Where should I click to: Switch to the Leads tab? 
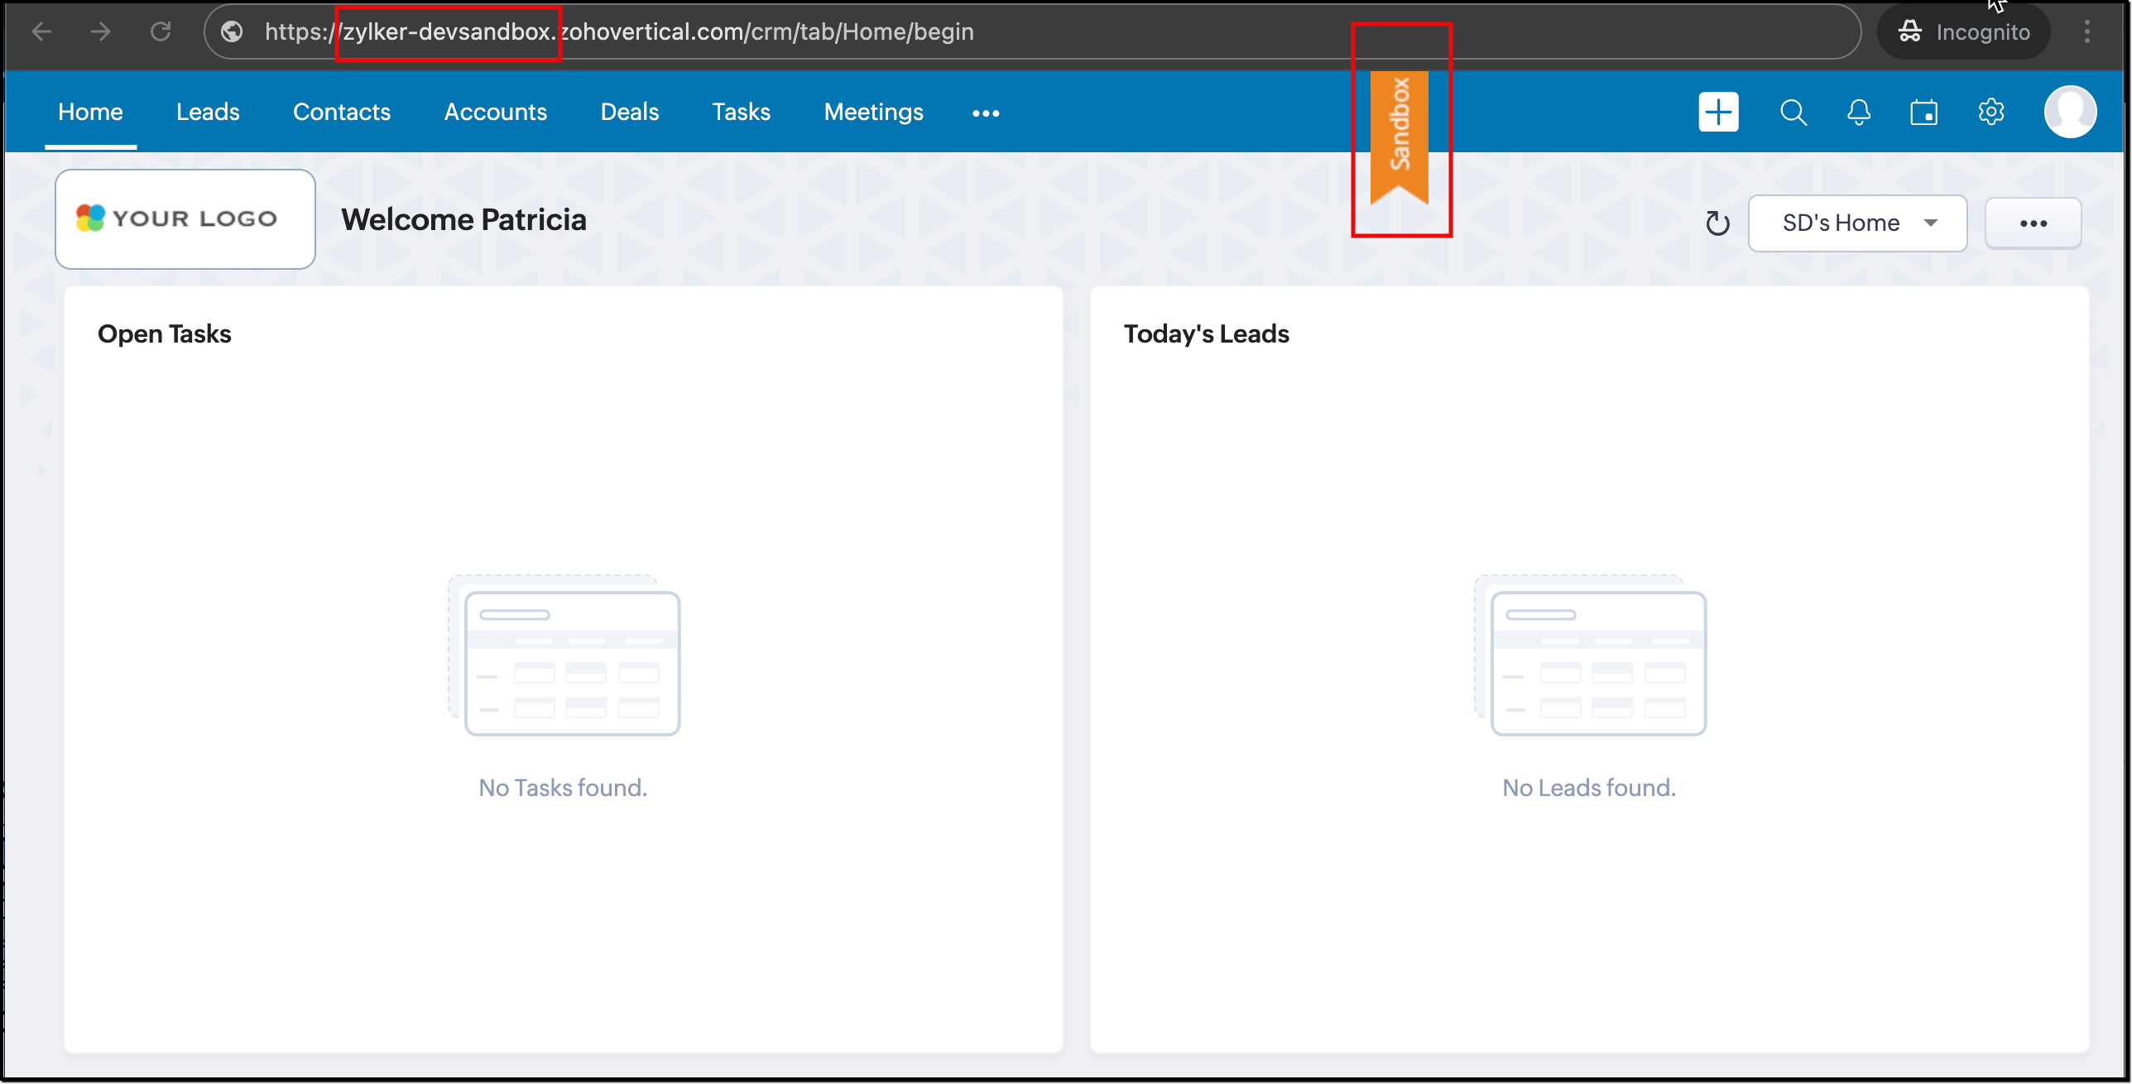[x=208, y=112]
